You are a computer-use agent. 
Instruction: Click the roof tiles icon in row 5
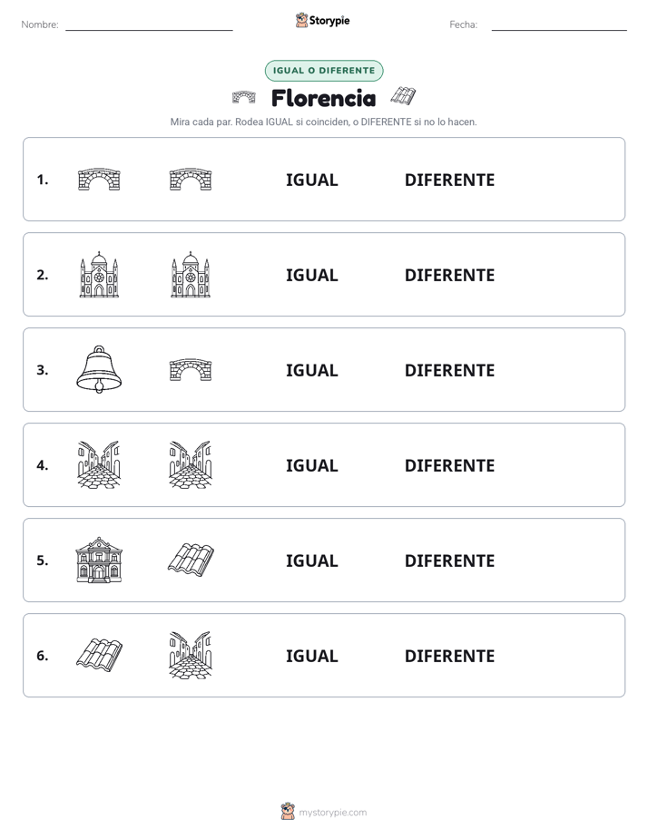click(x=191, y=560)
